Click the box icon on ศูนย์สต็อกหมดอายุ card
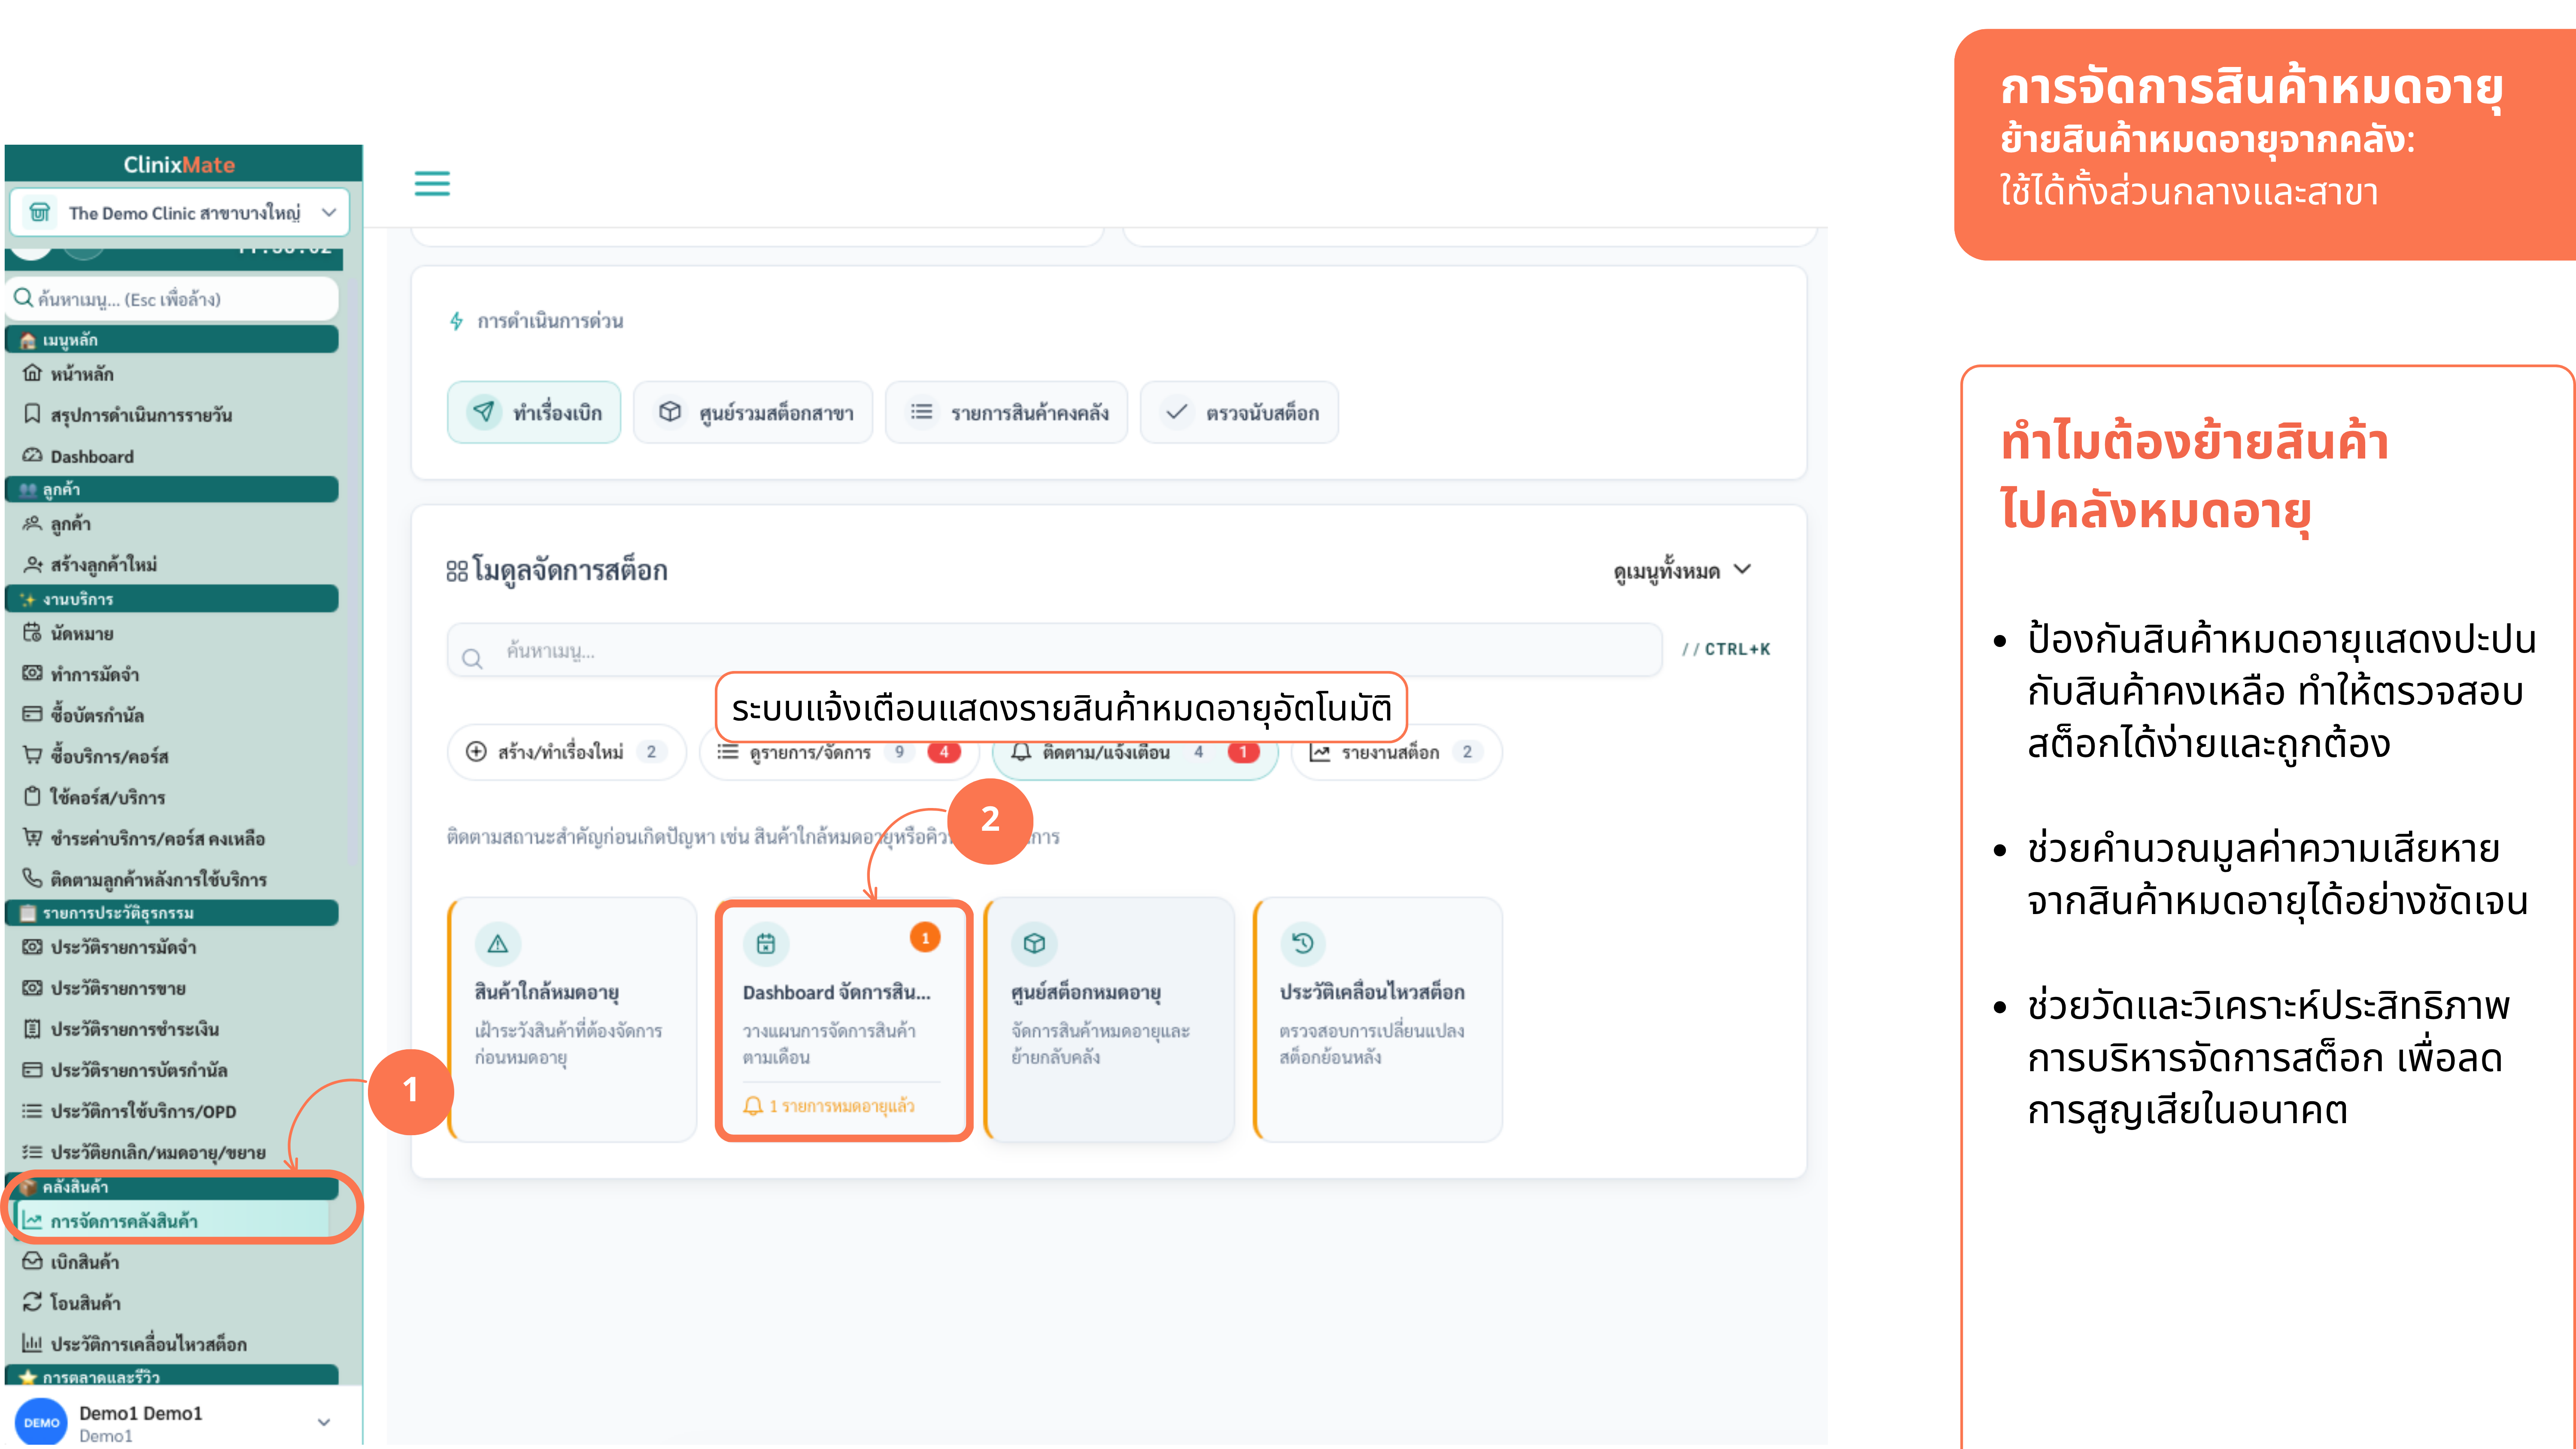The width and height of the screenshot is (2576, 1449). click(1034, 943)
